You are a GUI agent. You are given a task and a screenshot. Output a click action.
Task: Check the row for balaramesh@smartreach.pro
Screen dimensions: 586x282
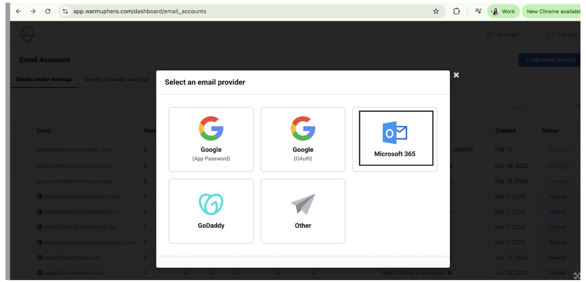[x=23, y=212]
